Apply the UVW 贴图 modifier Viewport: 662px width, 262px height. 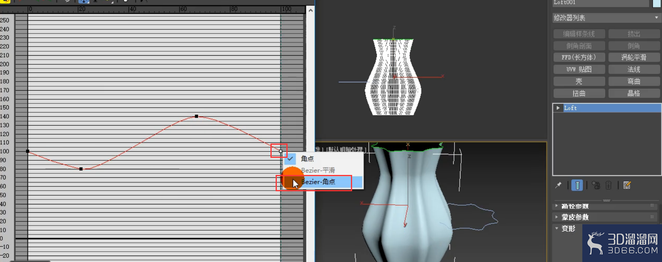pyautogui.click(x=579, y=69)
